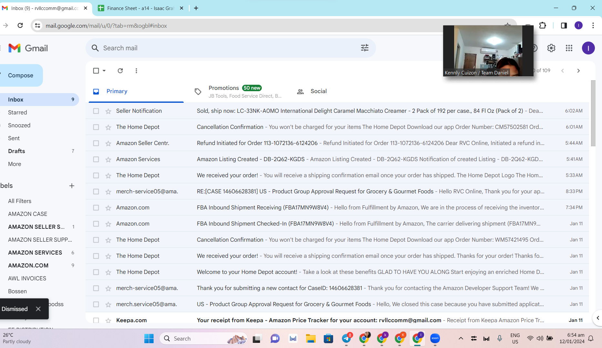The image size is (602, 348).
Task: Open the Sent folder
Action: coord(14,138)
